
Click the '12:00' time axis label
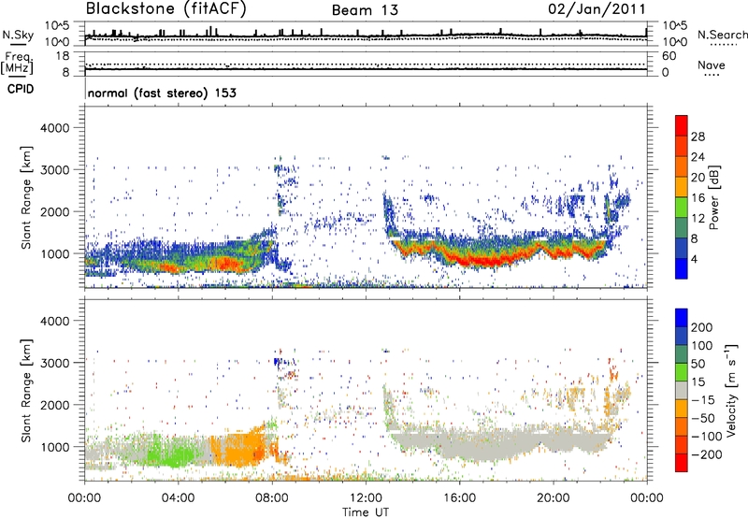(366, 498)
